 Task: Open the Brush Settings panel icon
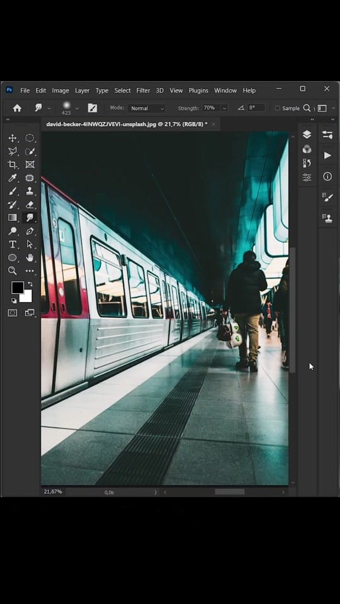(x=327, y=135)
